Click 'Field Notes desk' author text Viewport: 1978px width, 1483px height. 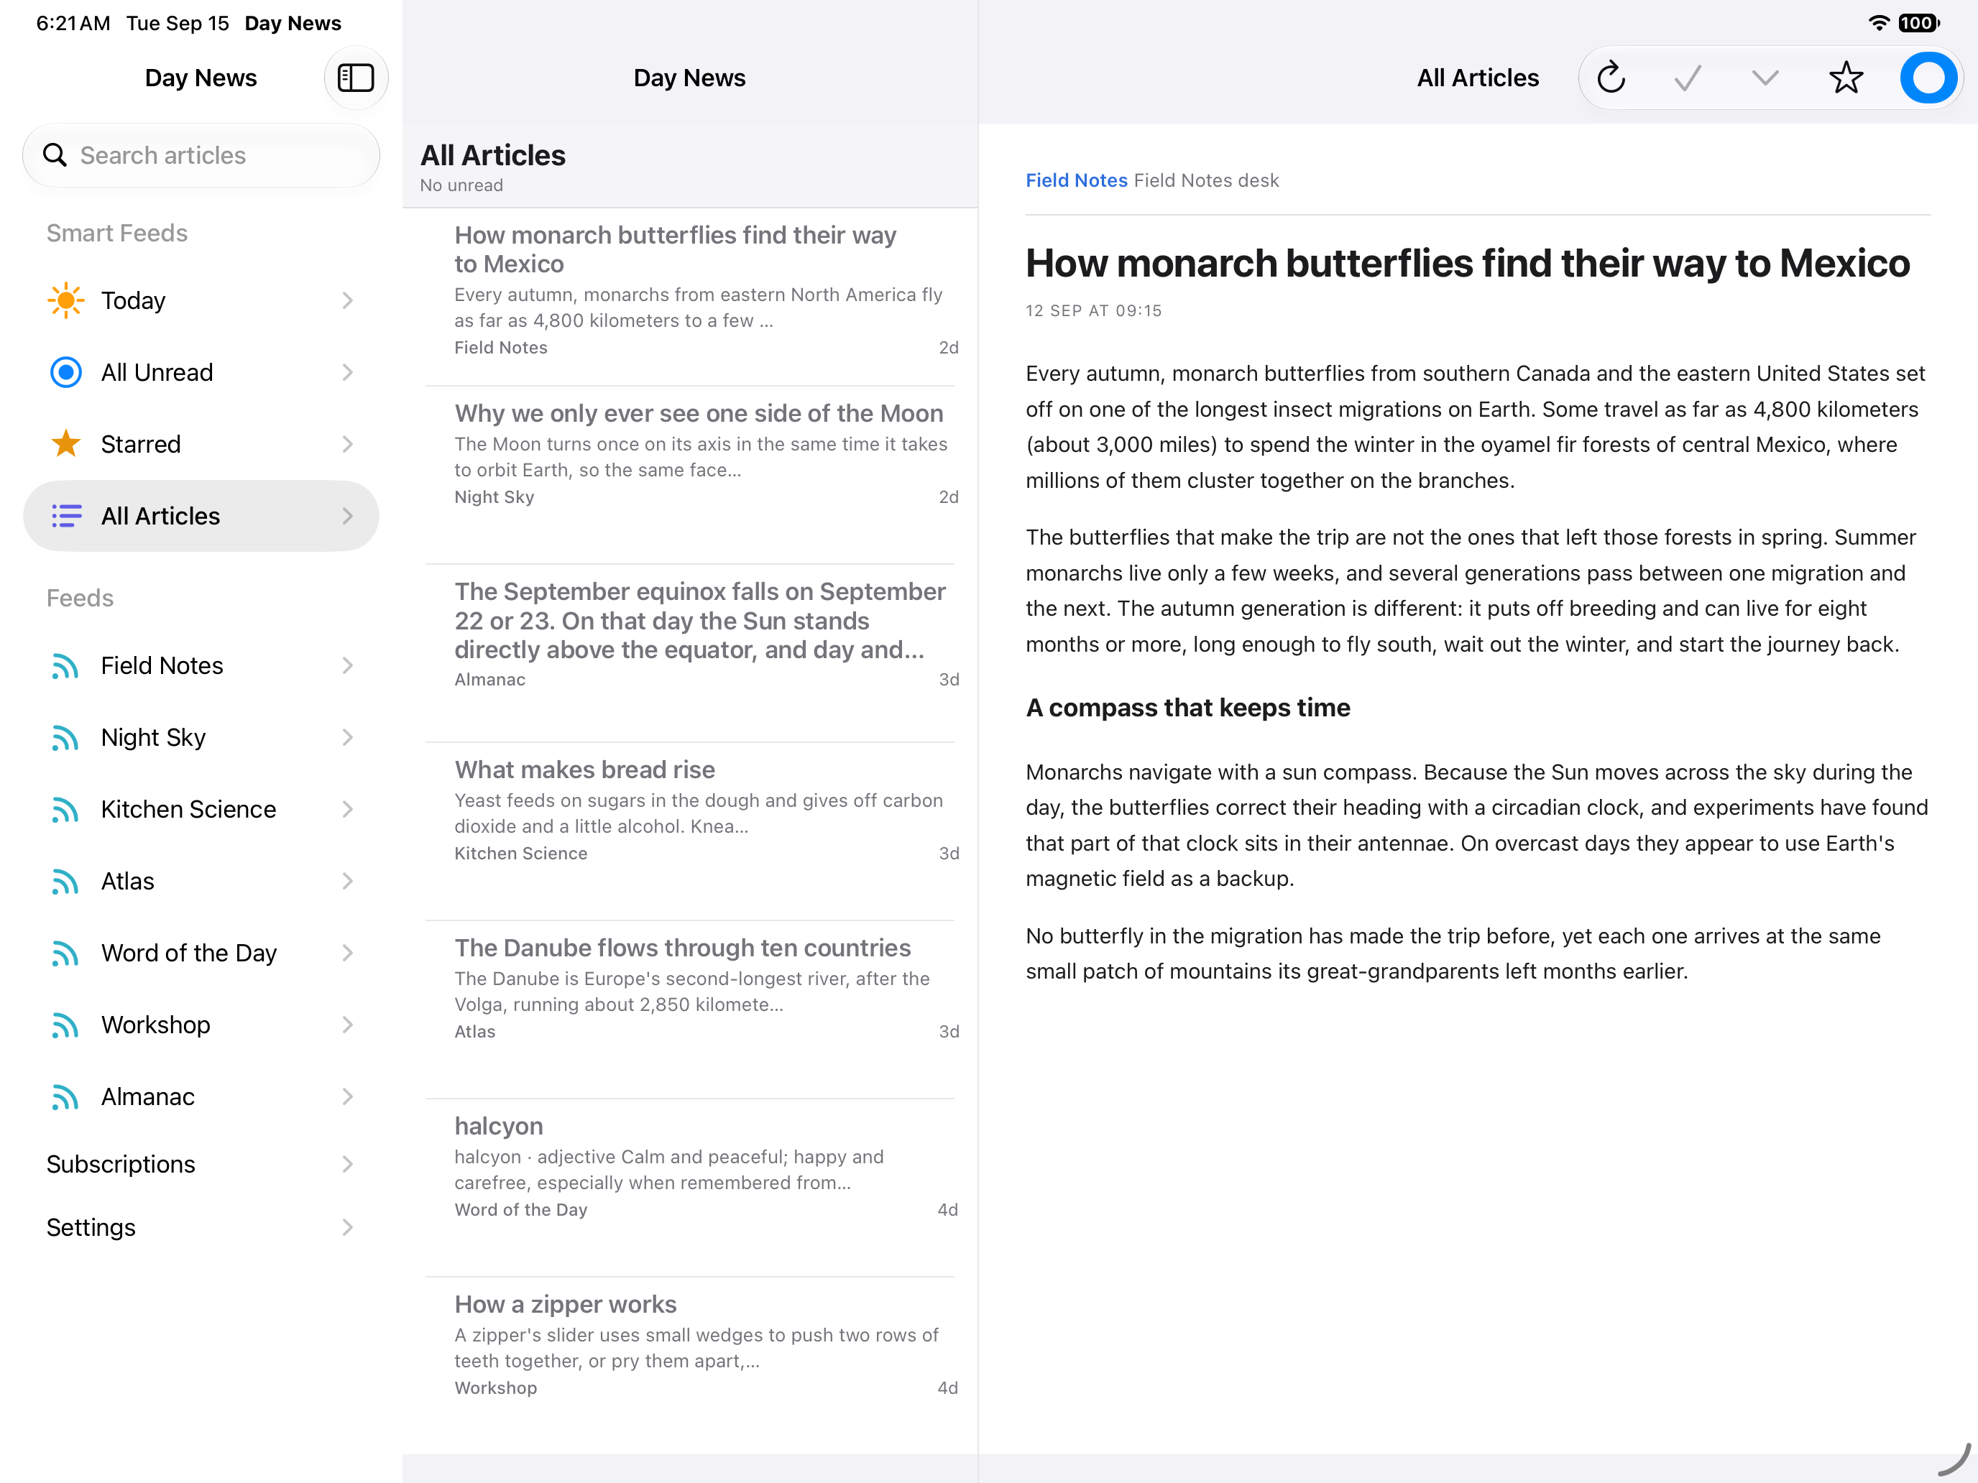[1206, 180]
